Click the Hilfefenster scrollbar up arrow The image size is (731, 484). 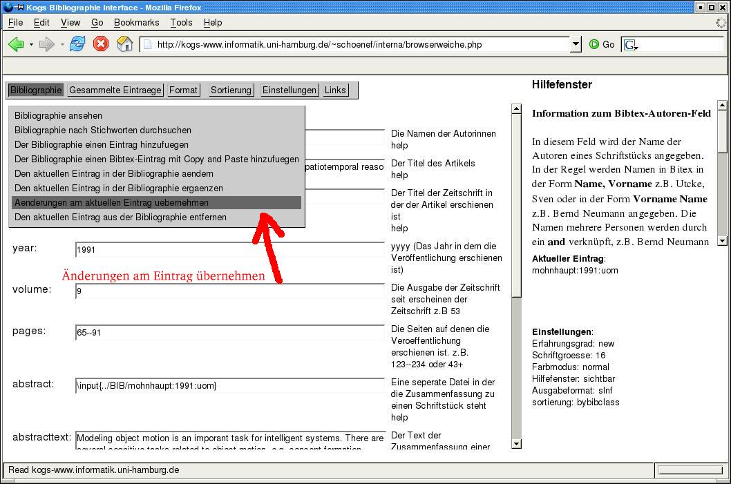coord(722,105)
